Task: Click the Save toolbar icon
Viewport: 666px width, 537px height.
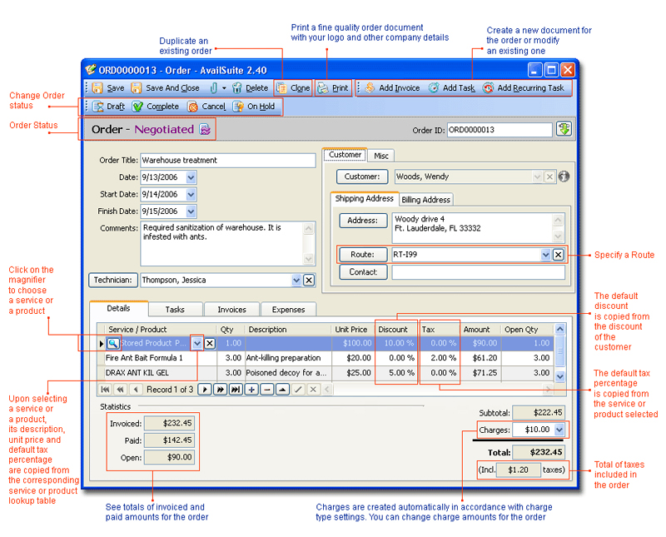Action: click(x=98, y=87)
